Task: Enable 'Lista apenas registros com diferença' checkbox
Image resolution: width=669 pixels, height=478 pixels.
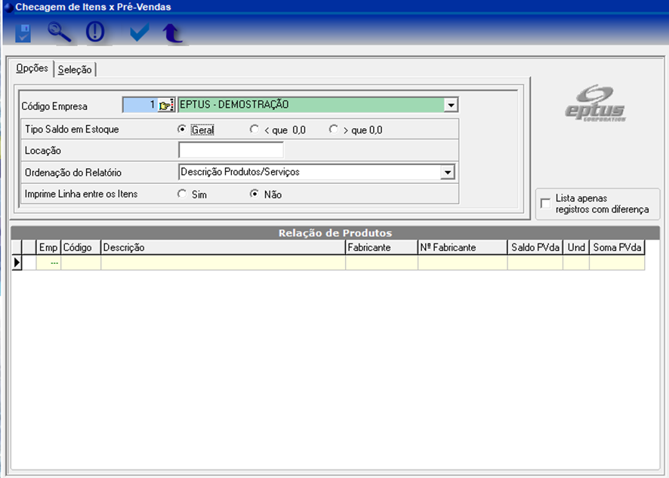Action: point(546,204)
